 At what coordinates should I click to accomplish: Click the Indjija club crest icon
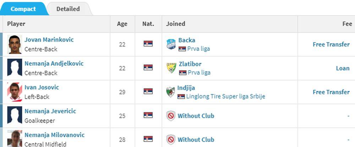click(x=171, y=92)
